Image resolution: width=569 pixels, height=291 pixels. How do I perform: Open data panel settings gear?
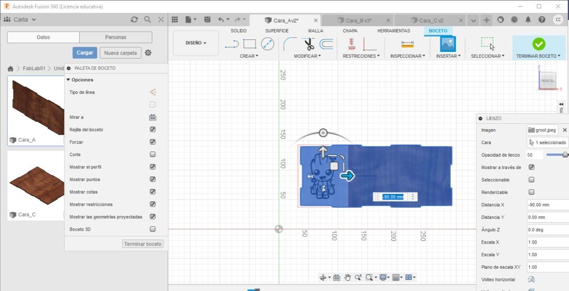148,53
